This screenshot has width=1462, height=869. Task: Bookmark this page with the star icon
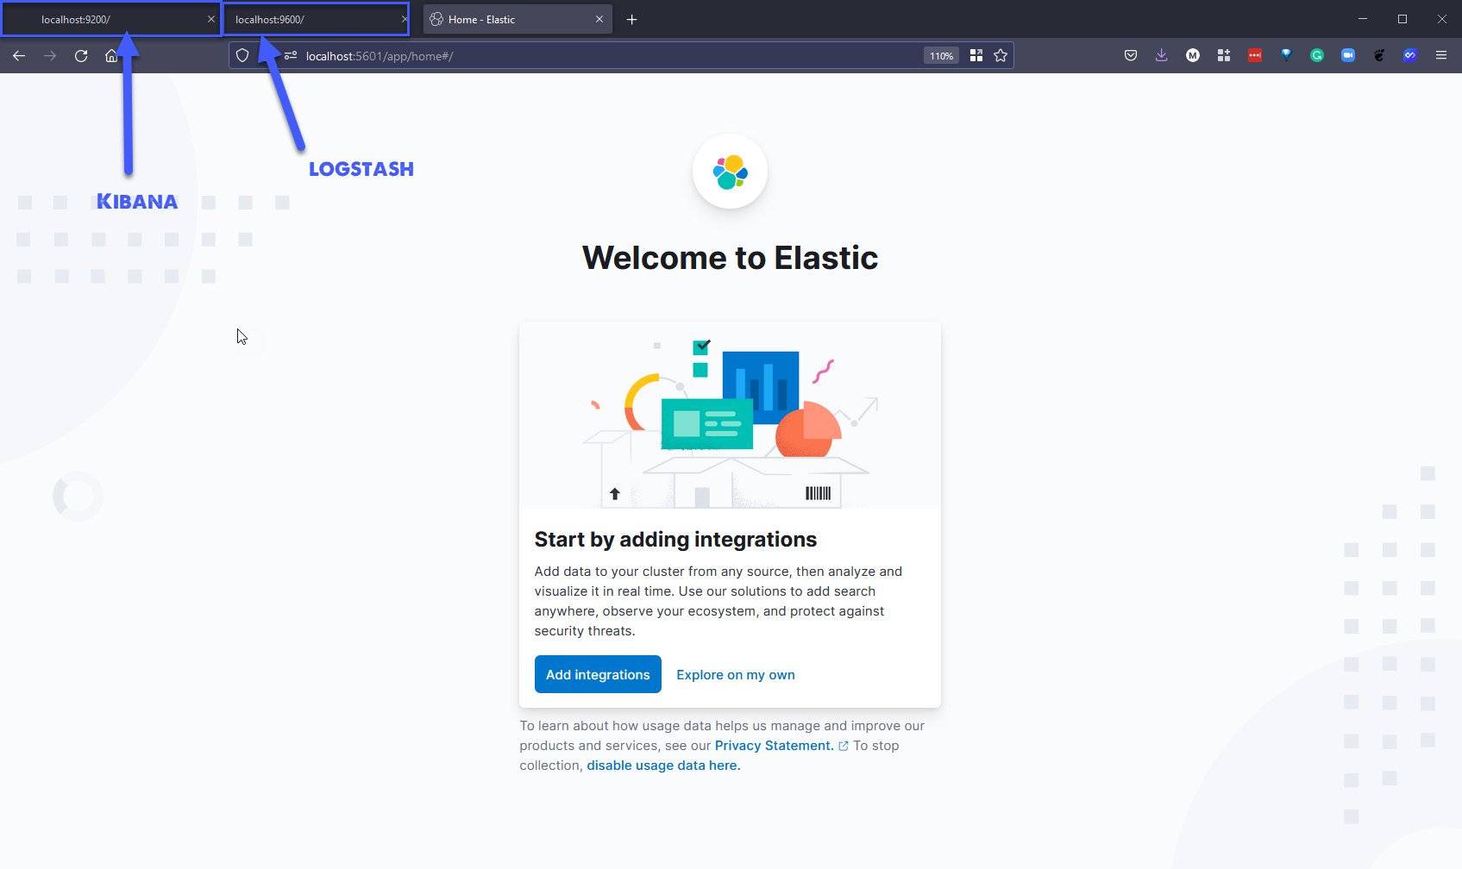(x=1001, y=56)
